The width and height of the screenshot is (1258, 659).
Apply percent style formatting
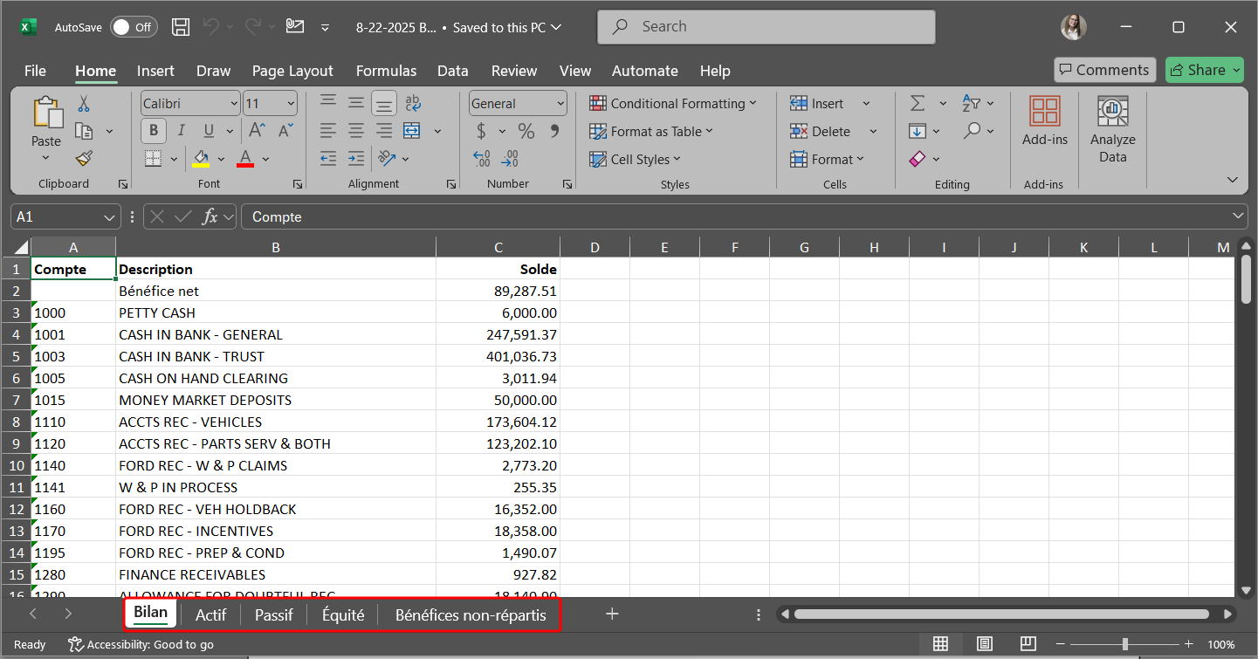[x=526, y=131]
